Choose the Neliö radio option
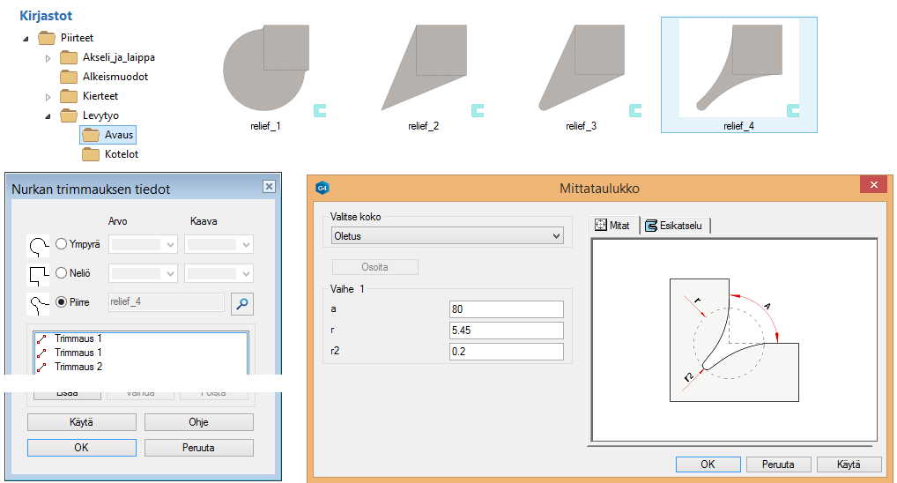 pyautogui.click(x=62, y=273)
